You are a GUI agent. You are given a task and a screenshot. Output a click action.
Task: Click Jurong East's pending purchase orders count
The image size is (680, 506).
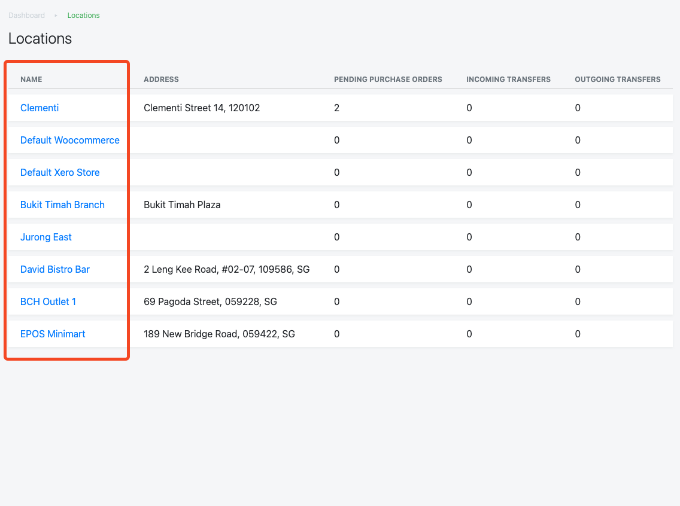(x=336, y=237)
